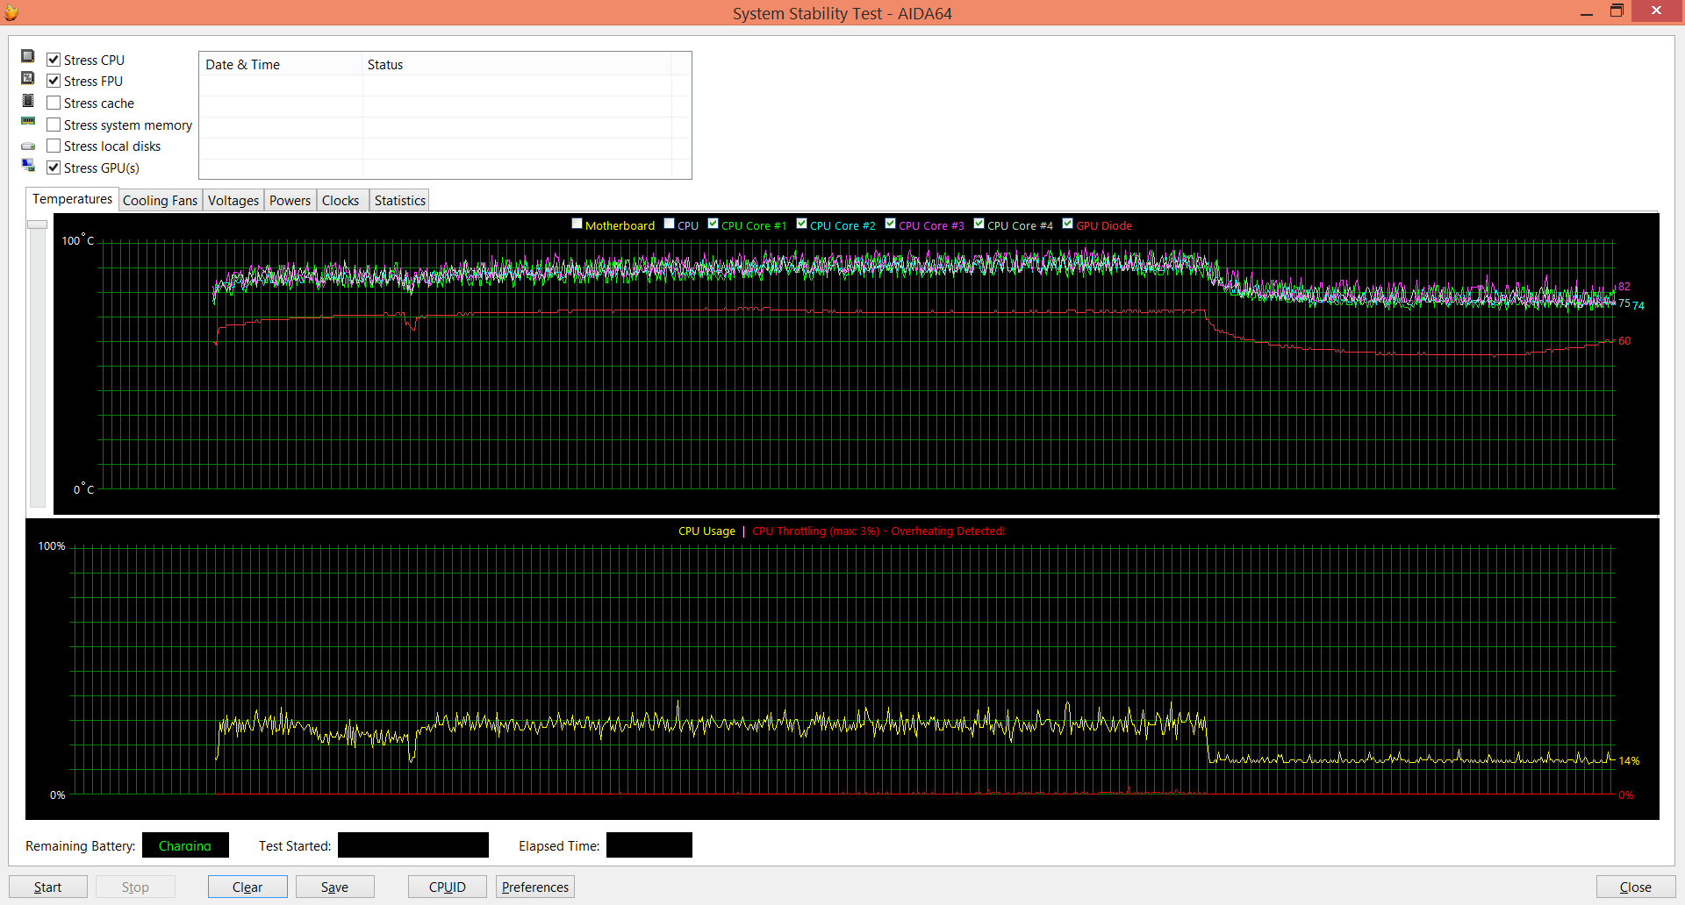
Task: Hide the CPU Core #2 graph line
Action: pos(802,224)
